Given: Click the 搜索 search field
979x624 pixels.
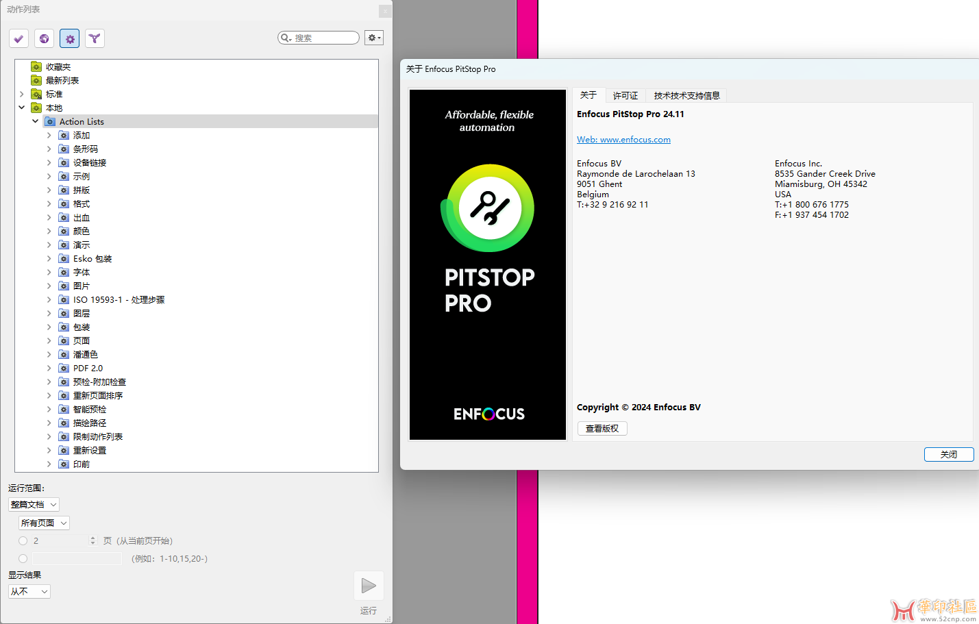Looking at the screenshot, I should pos(319,38).
